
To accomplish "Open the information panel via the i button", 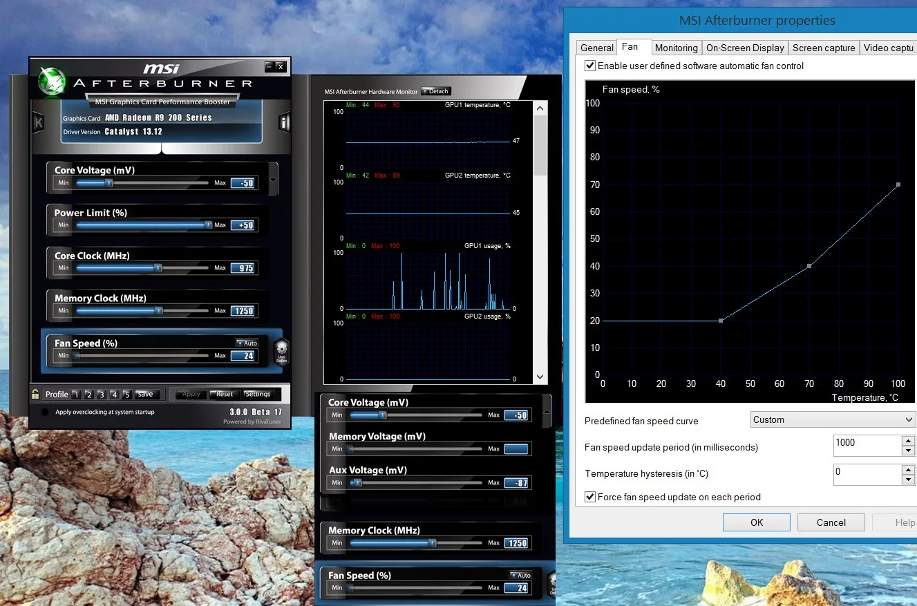I will [284, 123].
